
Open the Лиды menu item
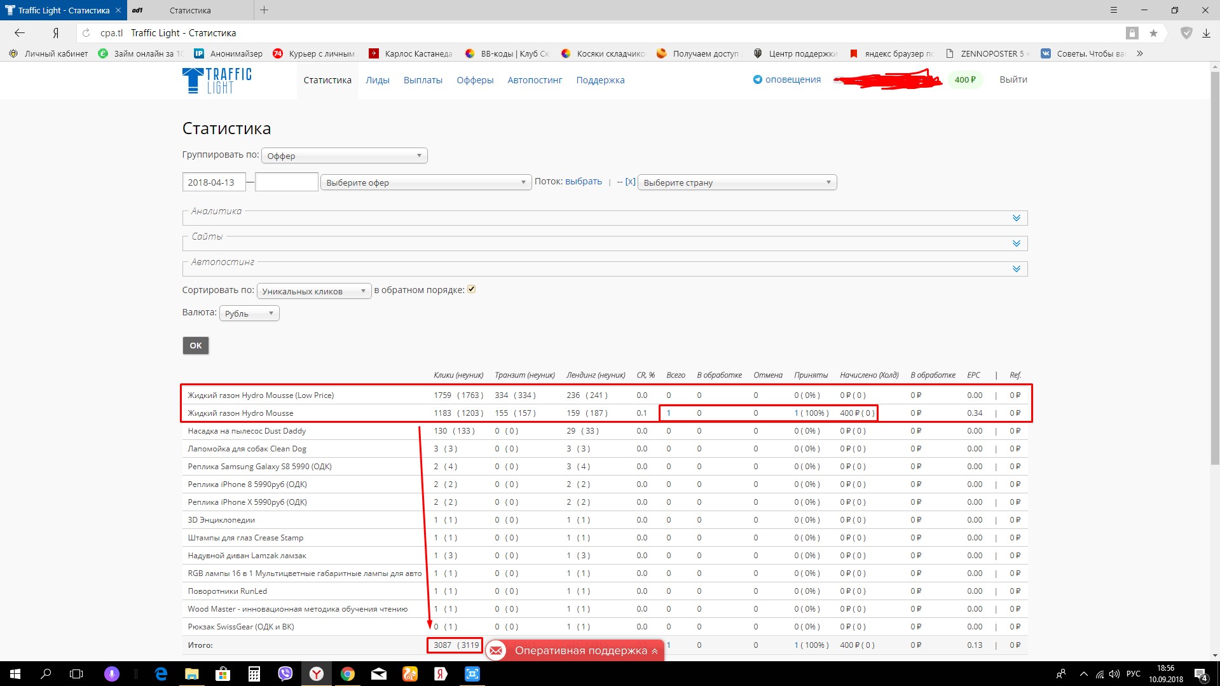(377, 80)
